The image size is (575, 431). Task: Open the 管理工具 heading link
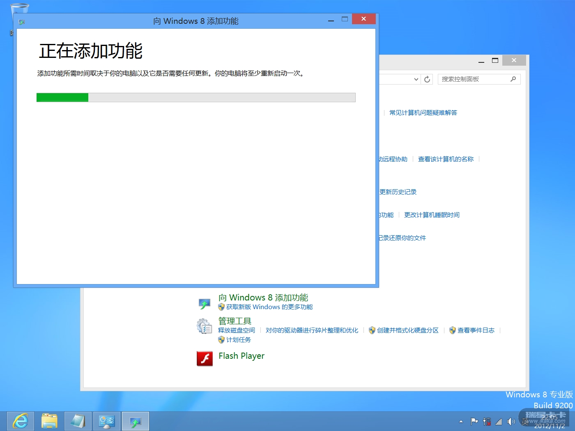tap(235, 321)
